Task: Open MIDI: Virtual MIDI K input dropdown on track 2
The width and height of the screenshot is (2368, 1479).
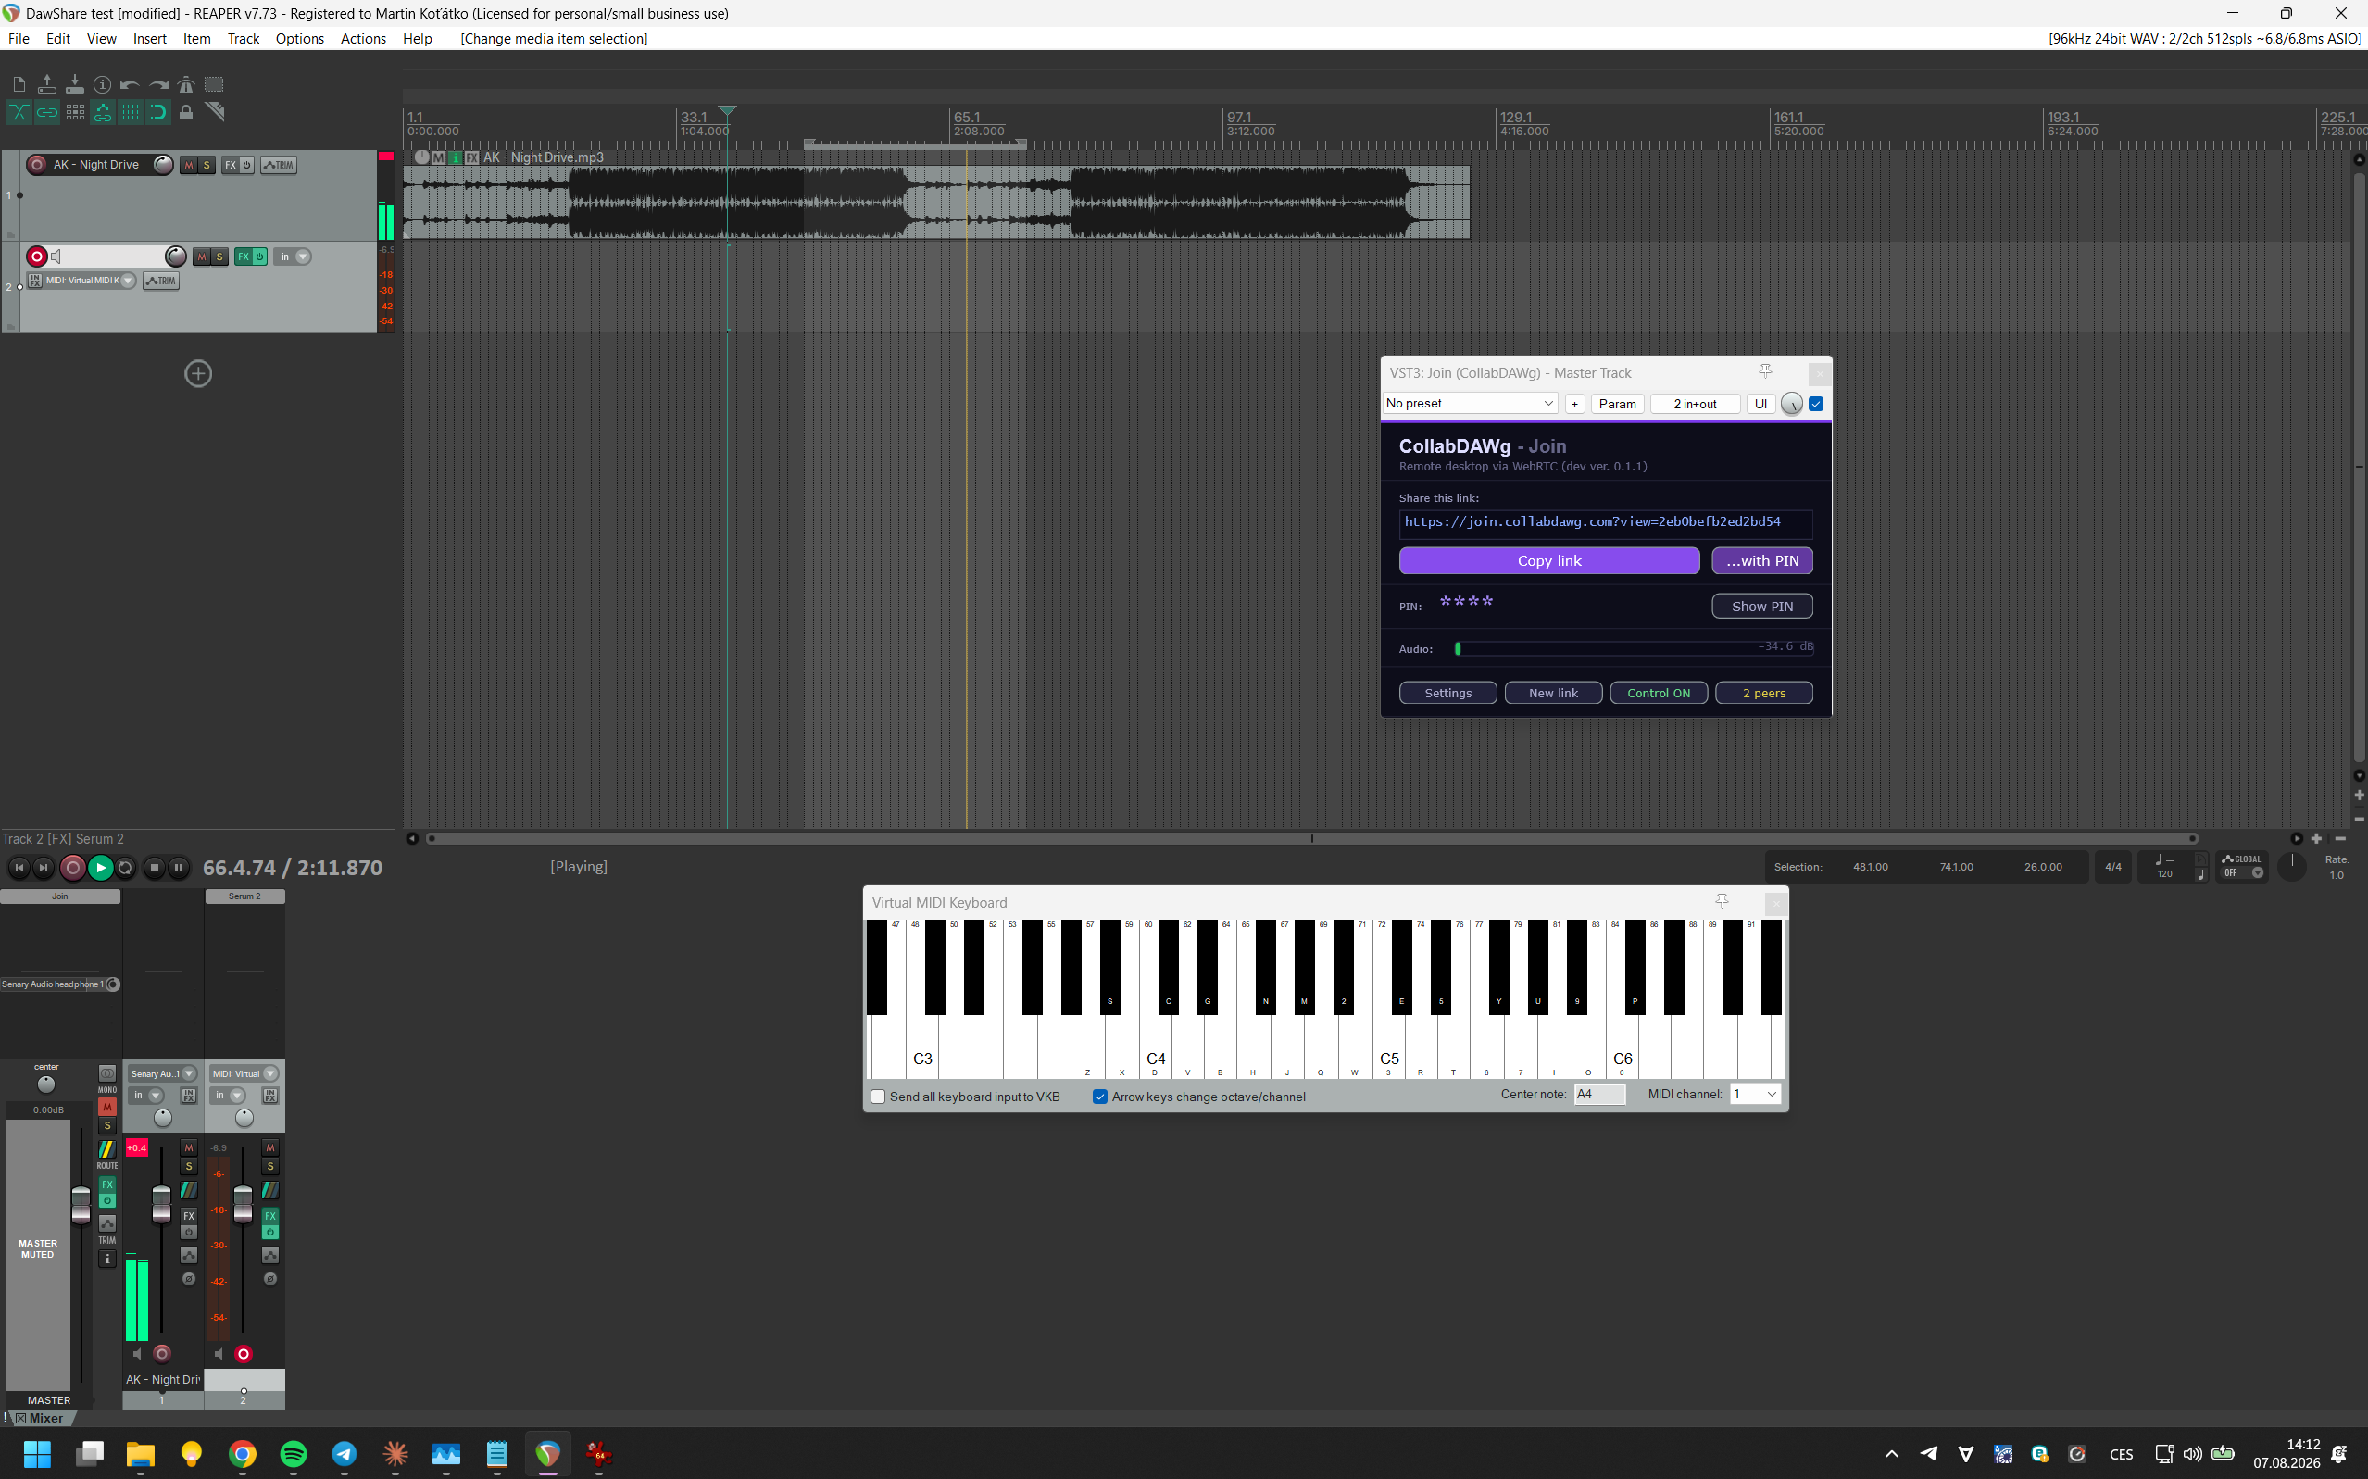Action: pos(90,281)
